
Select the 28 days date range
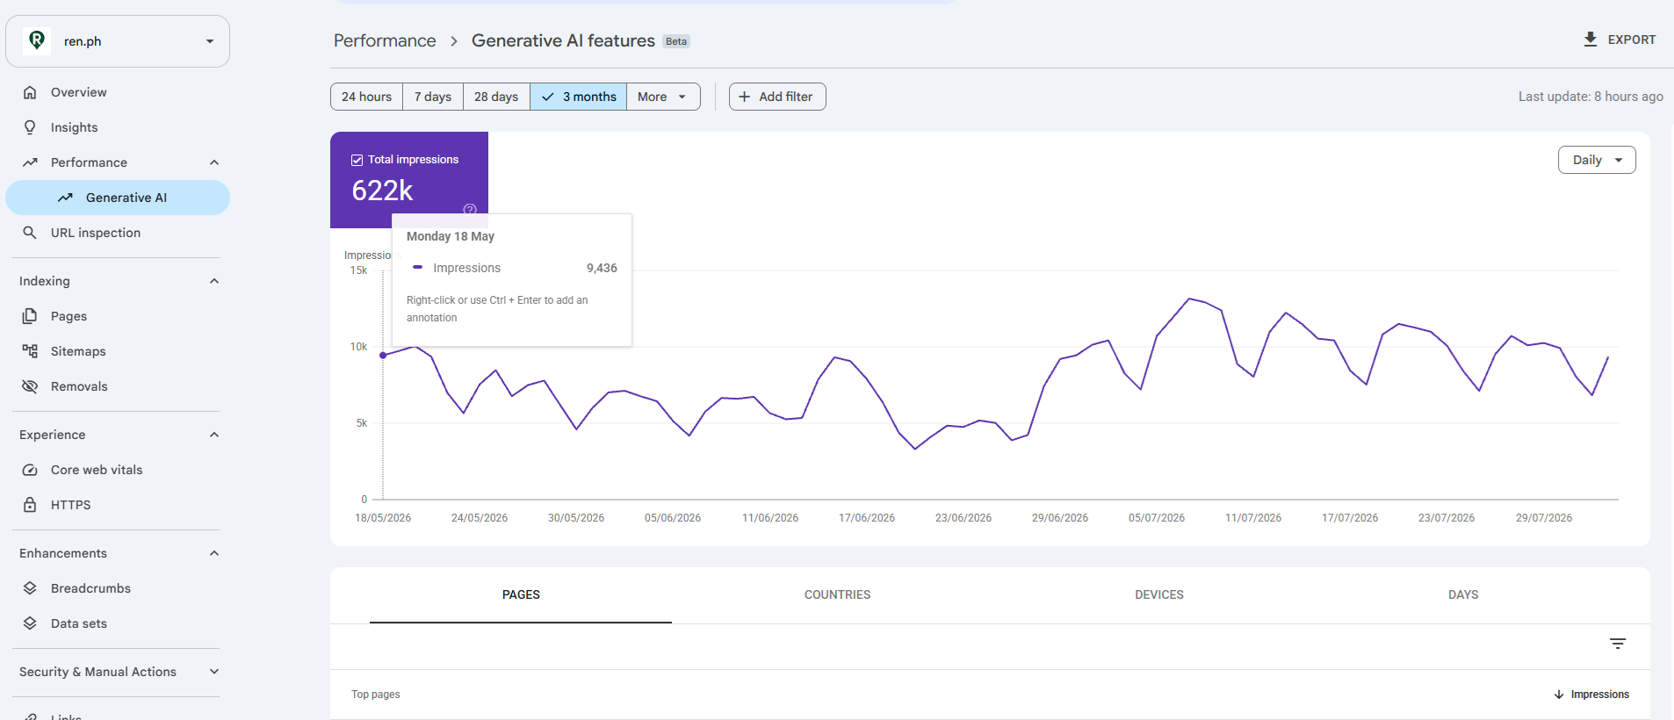(496, 97)
